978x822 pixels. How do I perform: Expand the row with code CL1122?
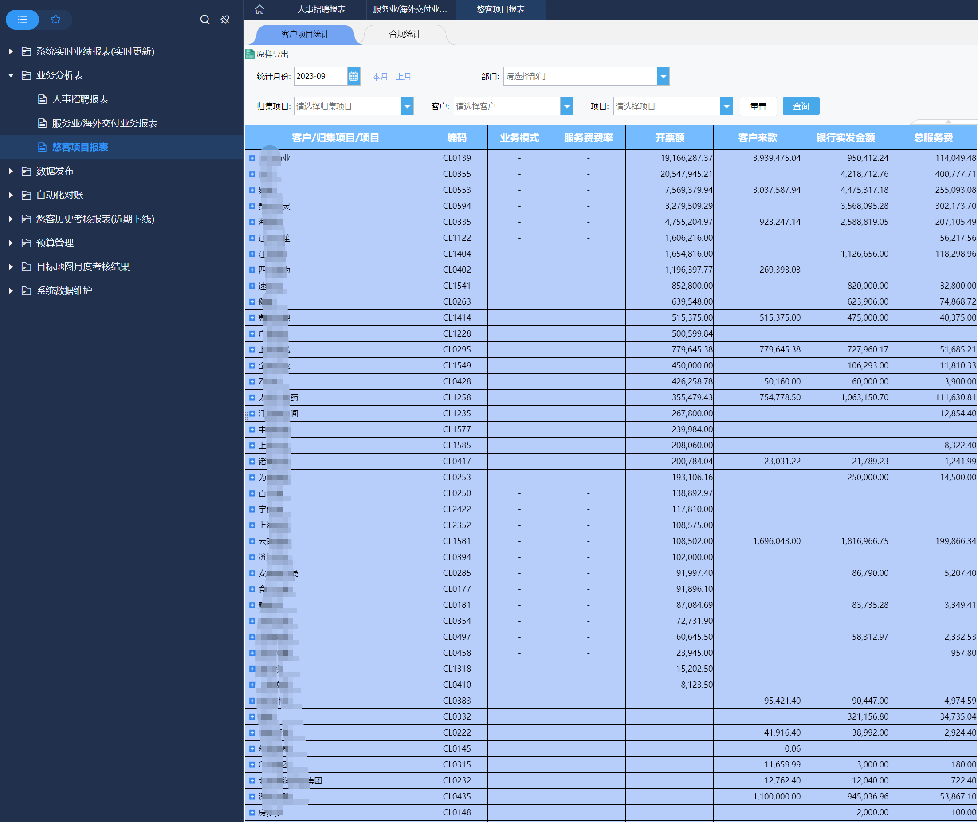252,238
